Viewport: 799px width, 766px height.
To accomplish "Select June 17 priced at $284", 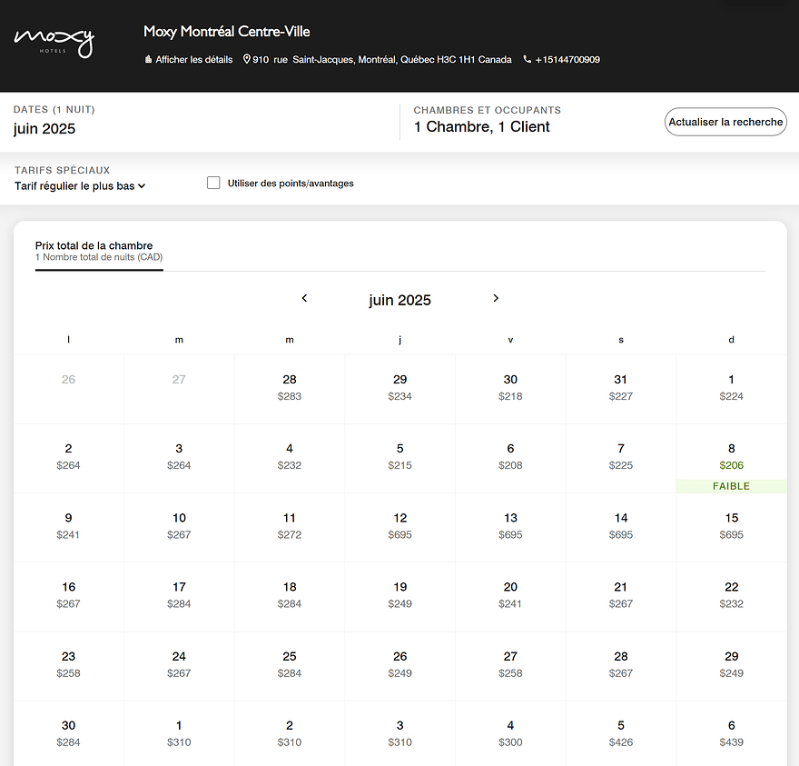I will (x=179, y=597).
